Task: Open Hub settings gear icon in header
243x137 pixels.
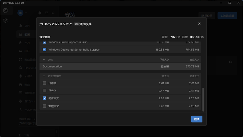Action: (x=53, y=13)
